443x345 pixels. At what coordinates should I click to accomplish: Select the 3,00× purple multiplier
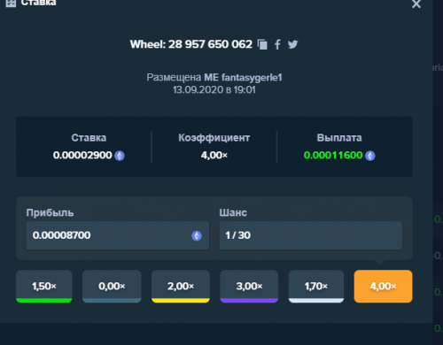tap(249, 287)
